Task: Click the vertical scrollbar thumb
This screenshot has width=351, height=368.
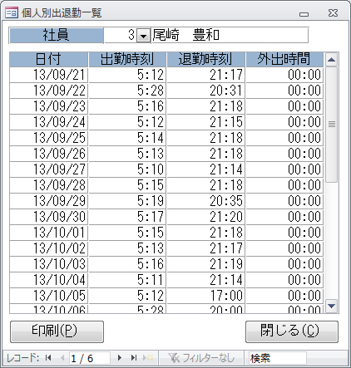Action: pos(332,125)
